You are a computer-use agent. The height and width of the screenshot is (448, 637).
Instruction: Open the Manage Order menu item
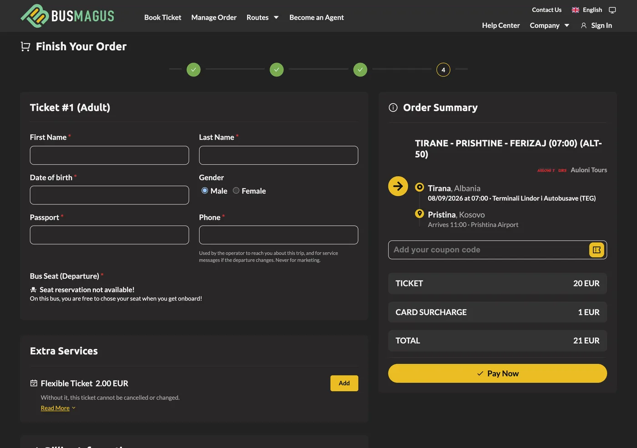(x=214, y=17)
